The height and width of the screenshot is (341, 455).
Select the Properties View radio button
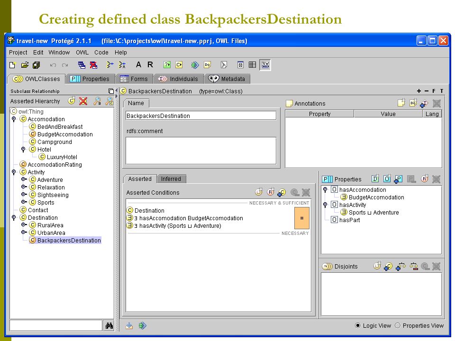[x=398, y=325]
